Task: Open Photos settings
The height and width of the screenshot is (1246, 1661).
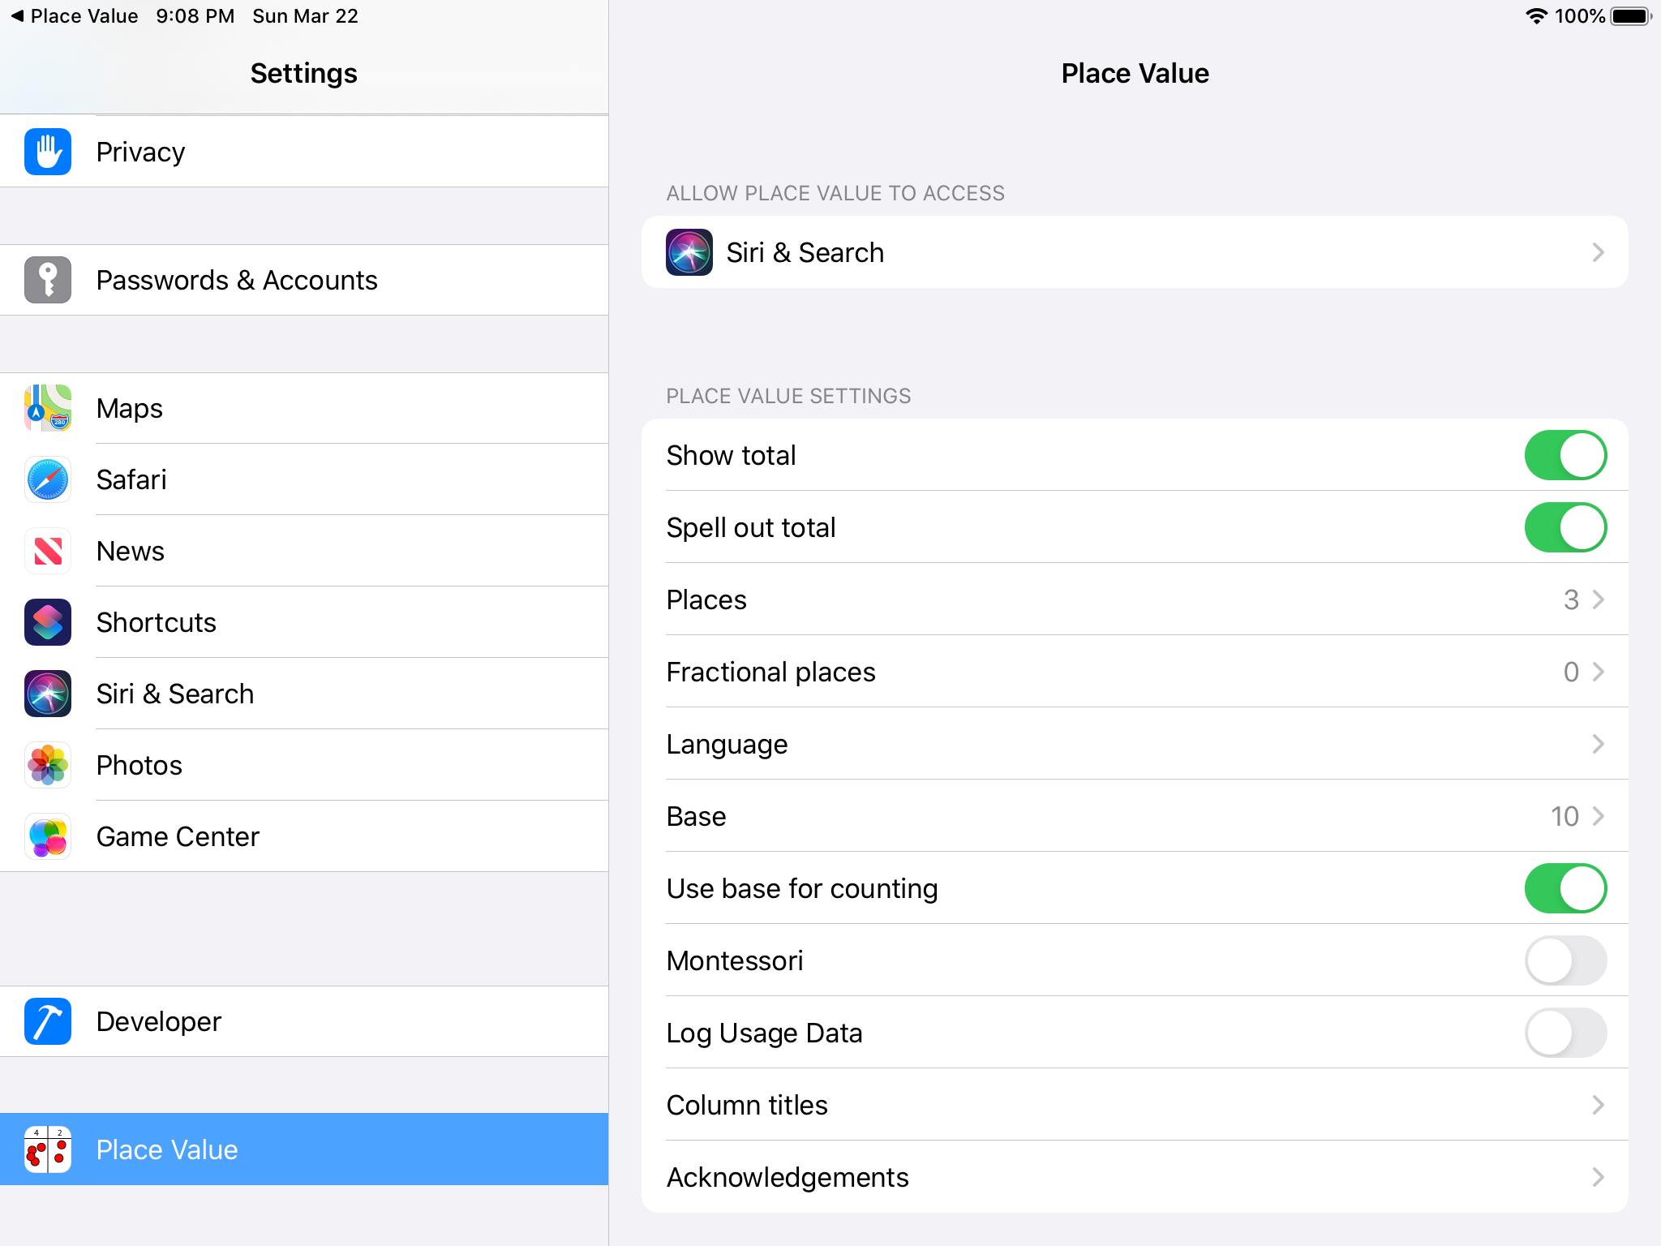Action: click(304, 765)
